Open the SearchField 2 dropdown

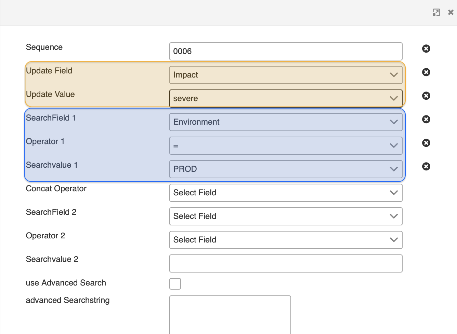coord(286,216)
